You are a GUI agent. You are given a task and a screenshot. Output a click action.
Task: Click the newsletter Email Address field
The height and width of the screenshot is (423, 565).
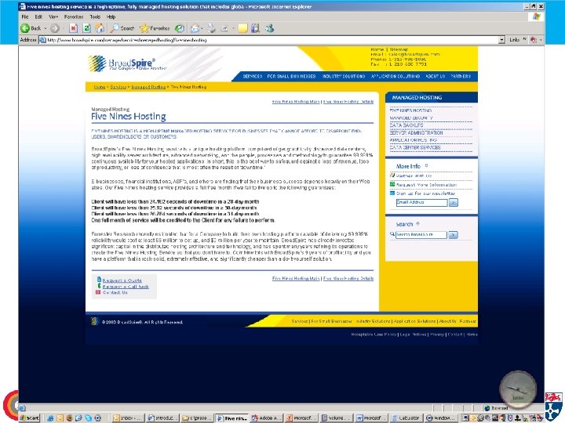coord(421,203)
